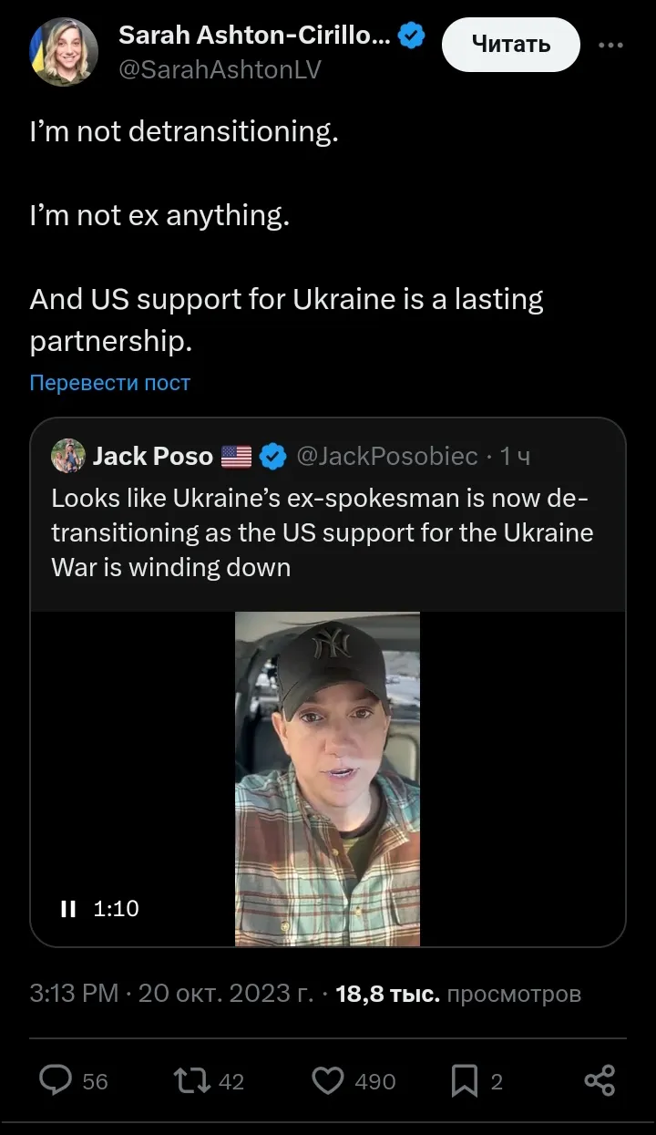This screenshot has height=1135, width=656.
Task: Click Sarah Ashton-Cirillo's blue verified badge
Action: [x=413, y=36]
